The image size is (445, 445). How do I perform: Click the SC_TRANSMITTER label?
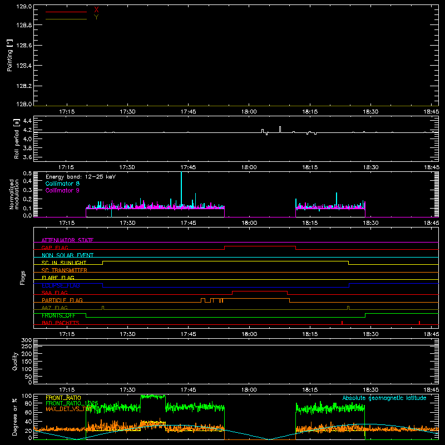click(65, 270)
